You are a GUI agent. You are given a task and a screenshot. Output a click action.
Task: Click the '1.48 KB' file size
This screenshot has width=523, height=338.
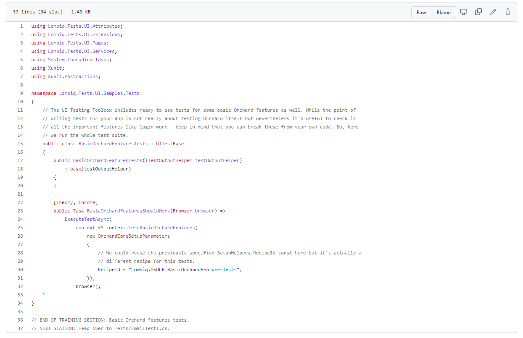point(81,12)
